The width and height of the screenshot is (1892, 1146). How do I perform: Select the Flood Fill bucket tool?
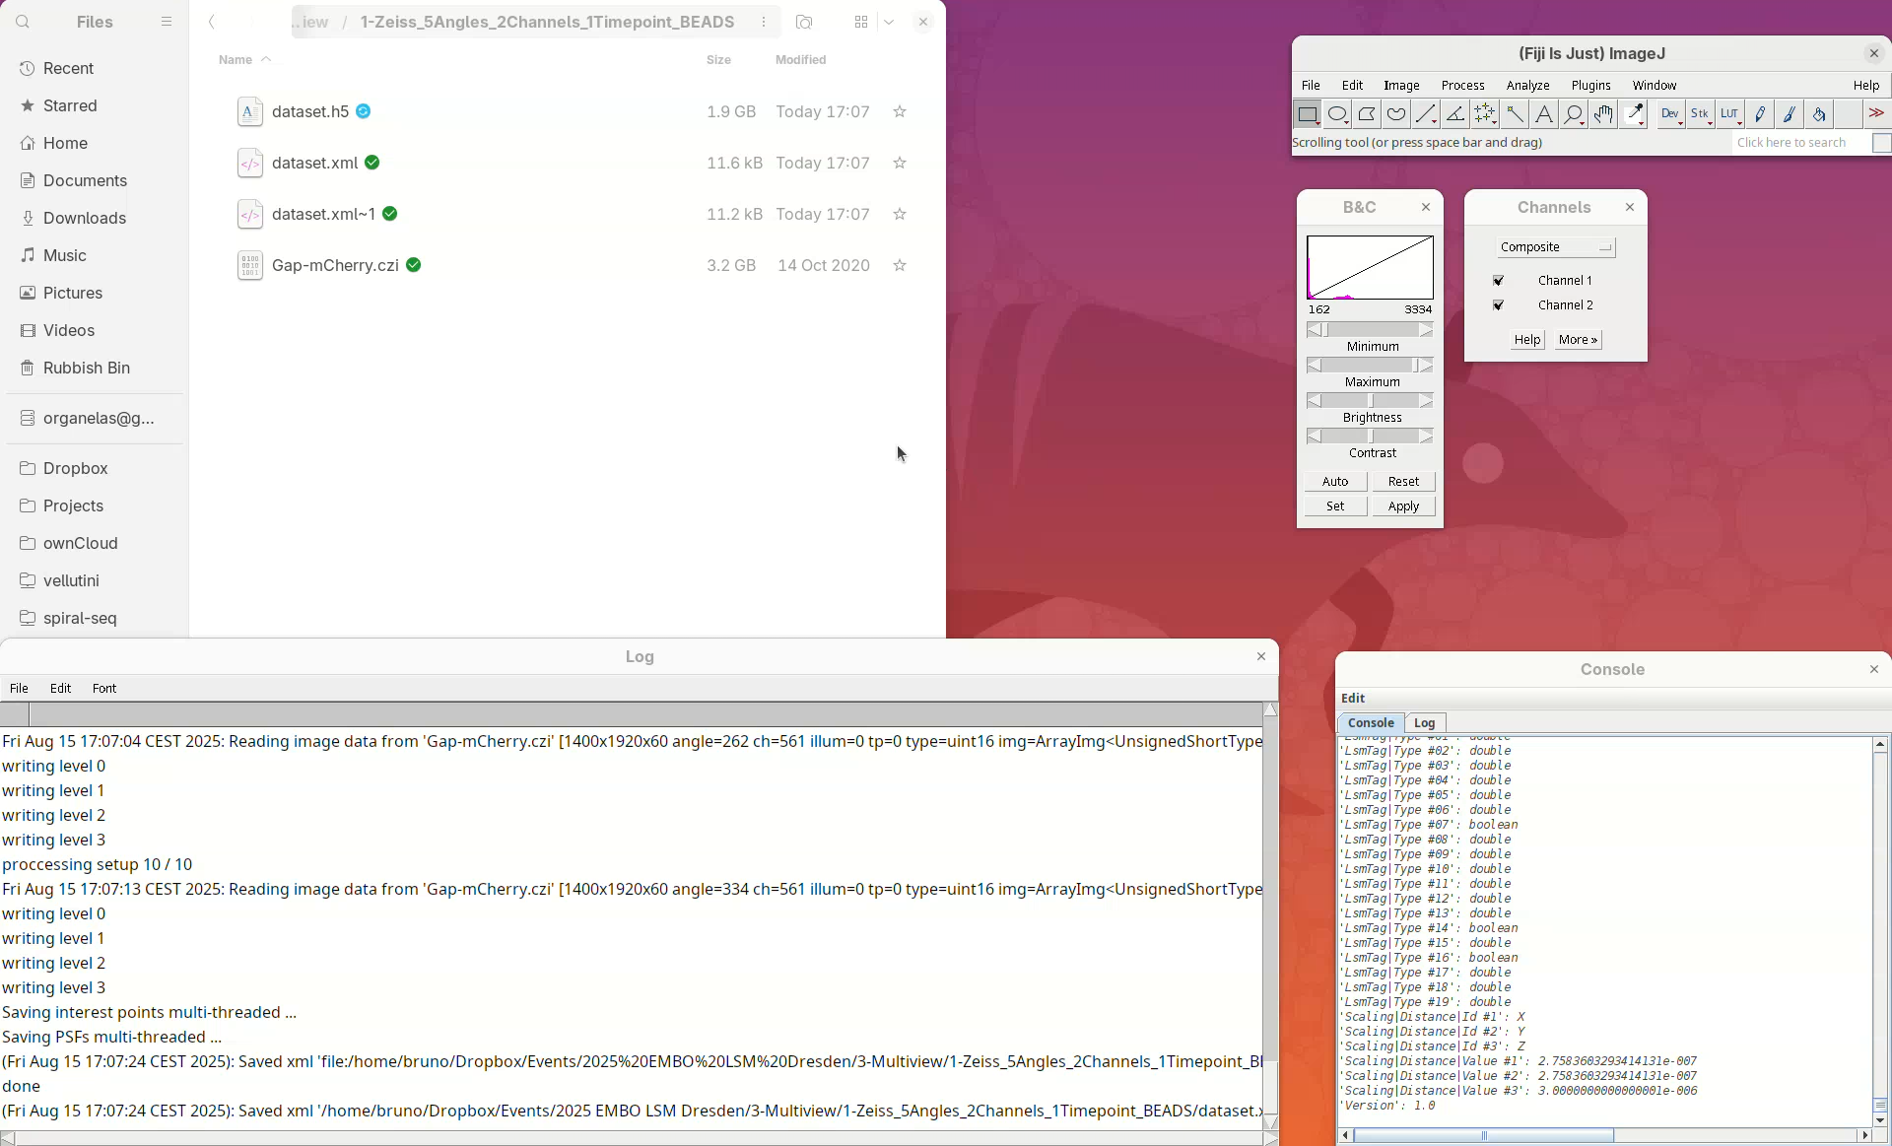pyautogui.click(x=1819, y=114)
